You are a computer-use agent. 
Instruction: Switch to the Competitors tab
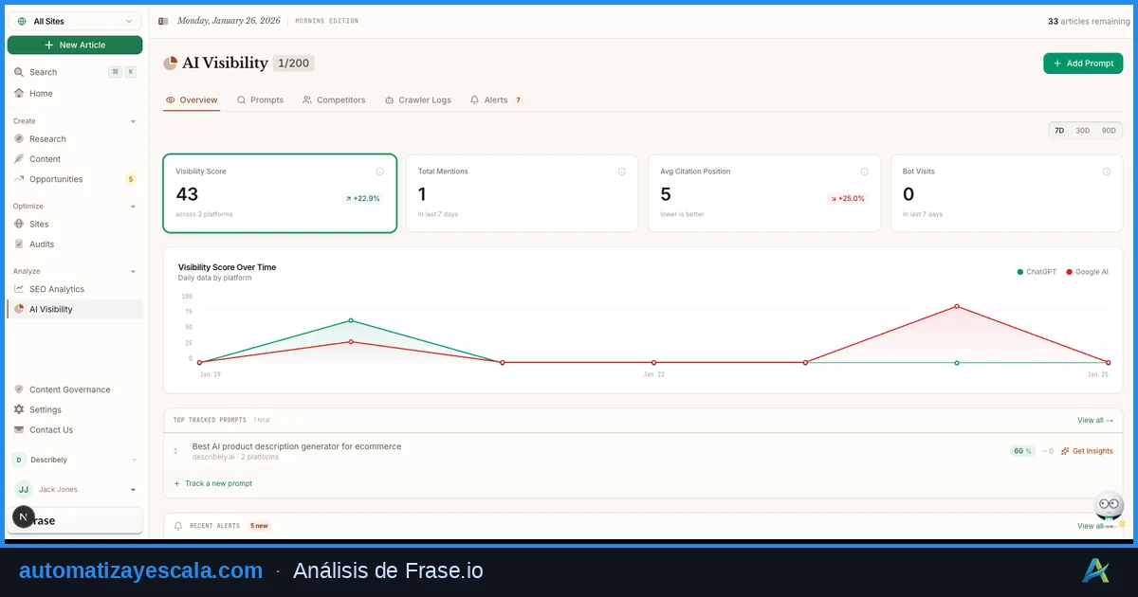click(334, 99)
